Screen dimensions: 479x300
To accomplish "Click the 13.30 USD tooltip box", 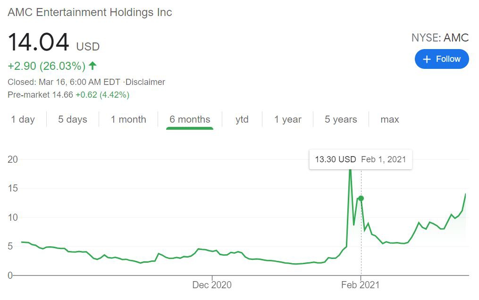I will (361, 159).
